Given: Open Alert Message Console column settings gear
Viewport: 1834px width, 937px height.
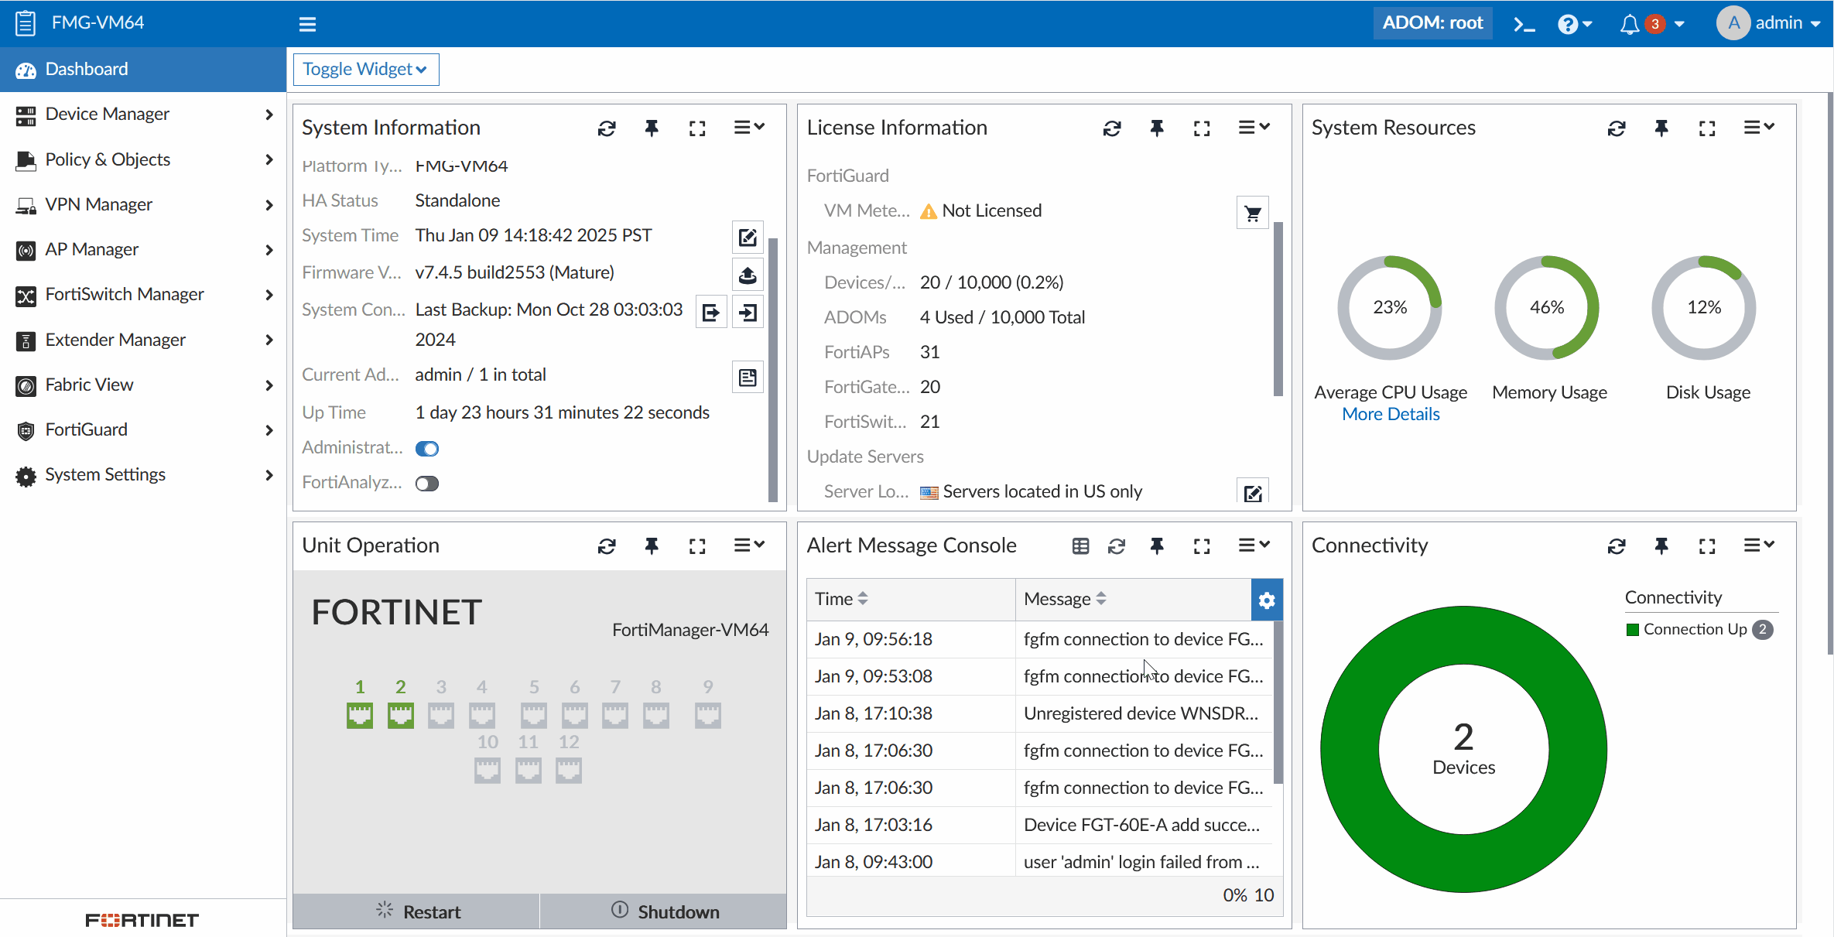Looking at the screenshot, I should (1267, 600).
